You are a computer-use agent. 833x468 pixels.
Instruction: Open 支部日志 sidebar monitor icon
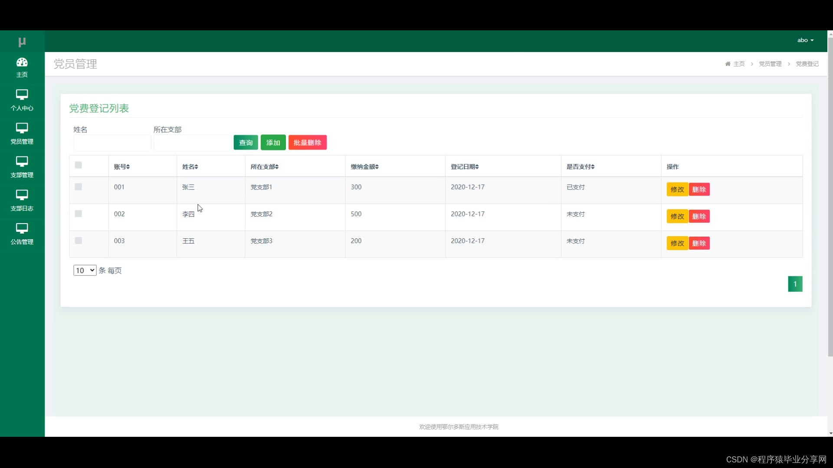[22, 195]
